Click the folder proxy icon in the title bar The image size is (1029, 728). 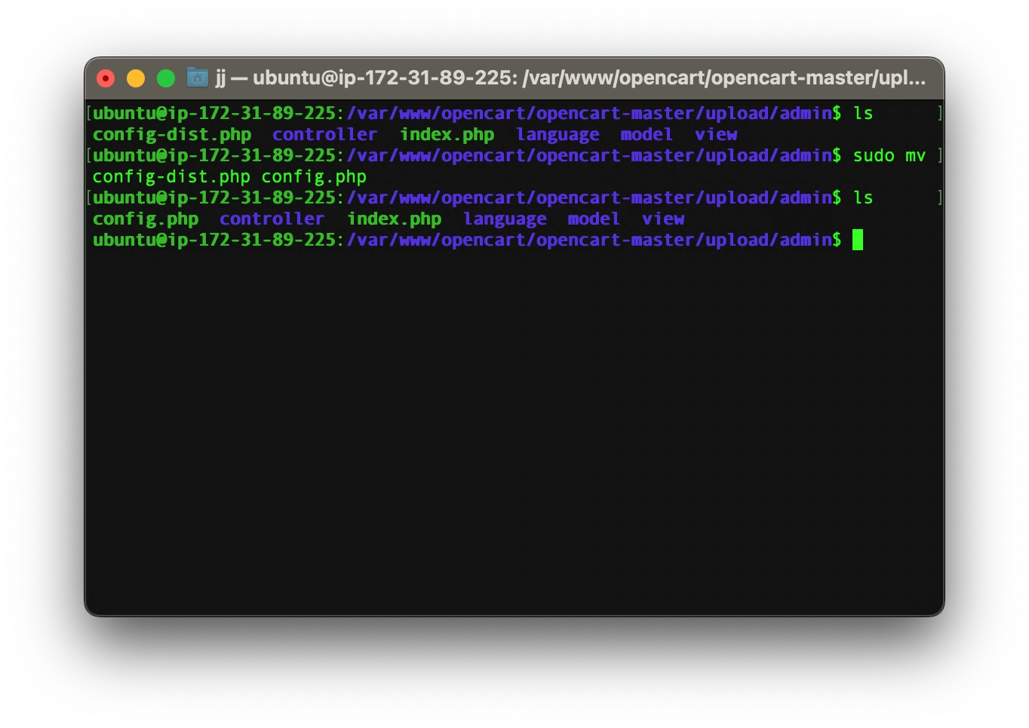(198, 78)
